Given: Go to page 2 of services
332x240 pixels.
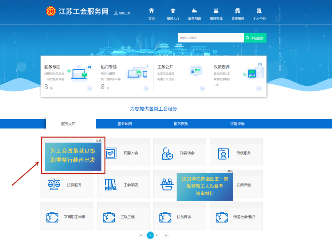Looking at the screenshot, I should point(157,235).
